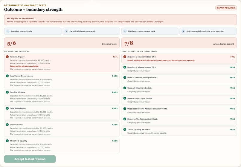Click 'Uses A 7-Month Rolling Window.' title

tap(142, 78)
